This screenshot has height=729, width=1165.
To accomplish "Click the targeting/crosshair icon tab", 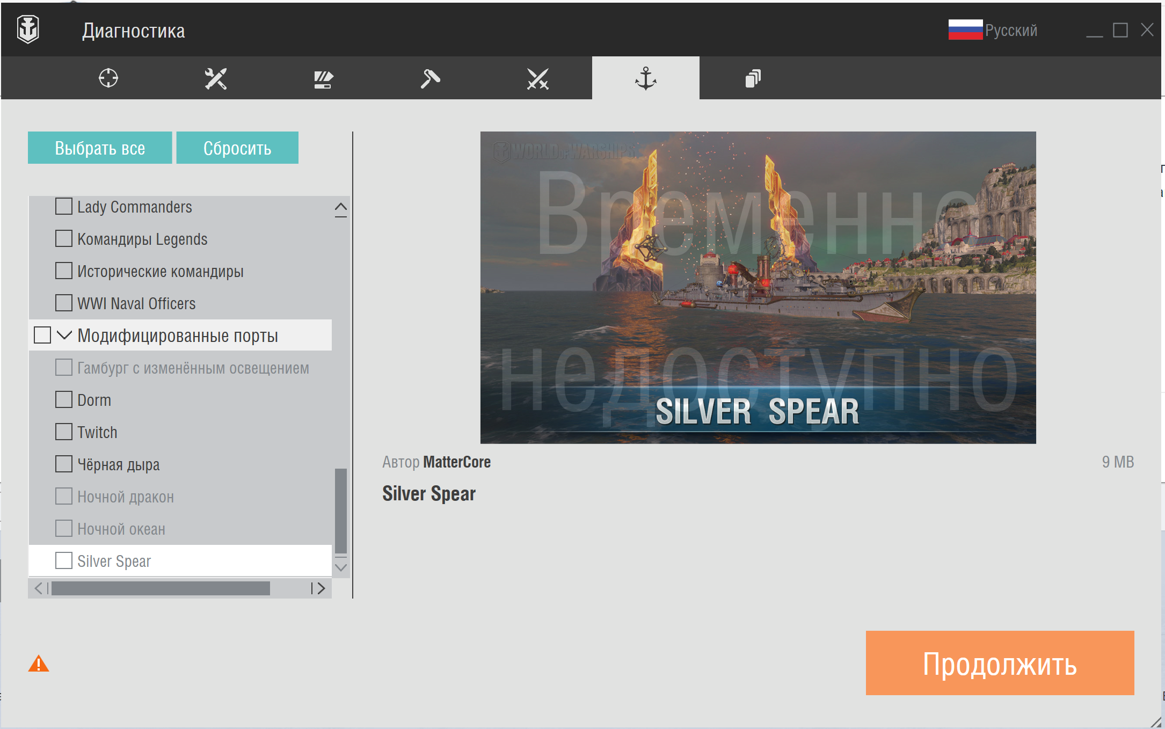I will click(107, 78).
